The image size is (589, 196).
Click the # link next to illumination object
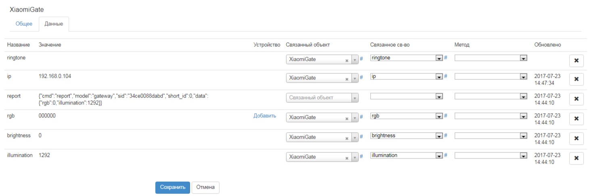coord(361,156)
